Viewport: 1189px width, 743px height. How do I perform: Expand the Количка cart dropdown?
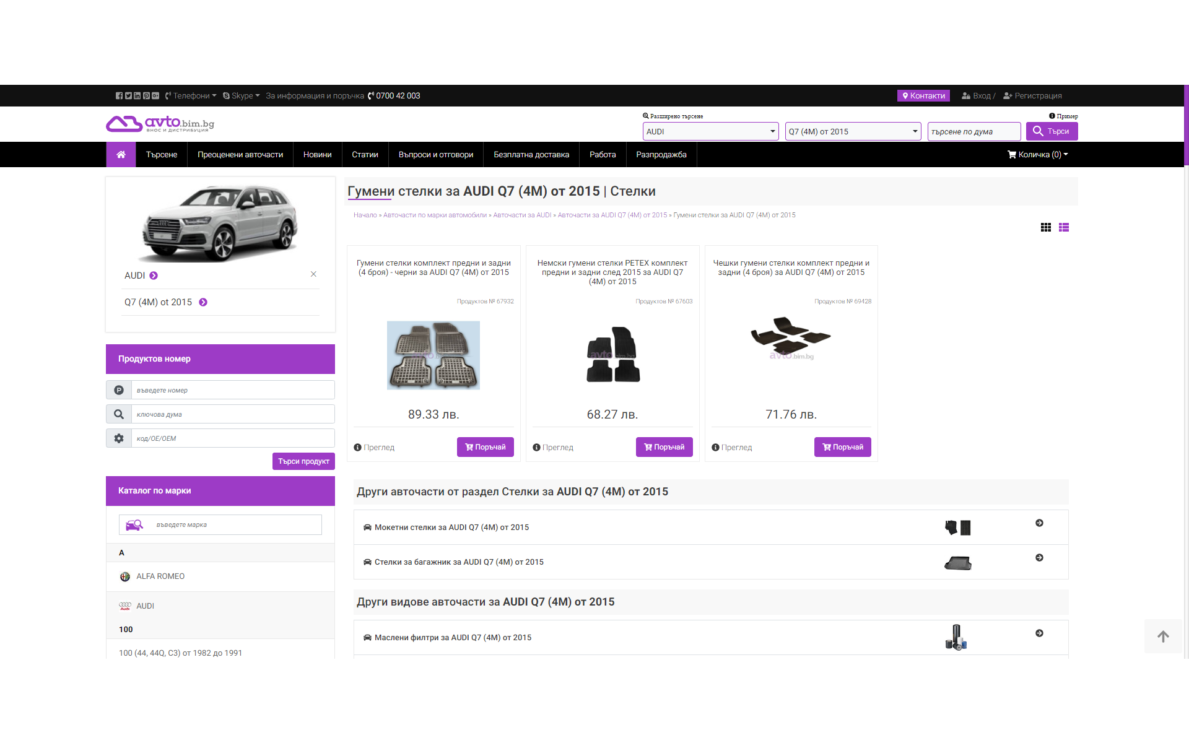[1037, 155]
